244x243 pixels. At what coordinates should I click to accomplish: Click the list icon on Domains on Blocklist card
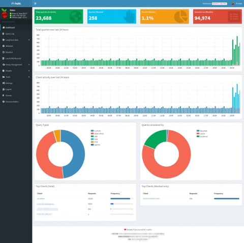[x=234, y=17]
